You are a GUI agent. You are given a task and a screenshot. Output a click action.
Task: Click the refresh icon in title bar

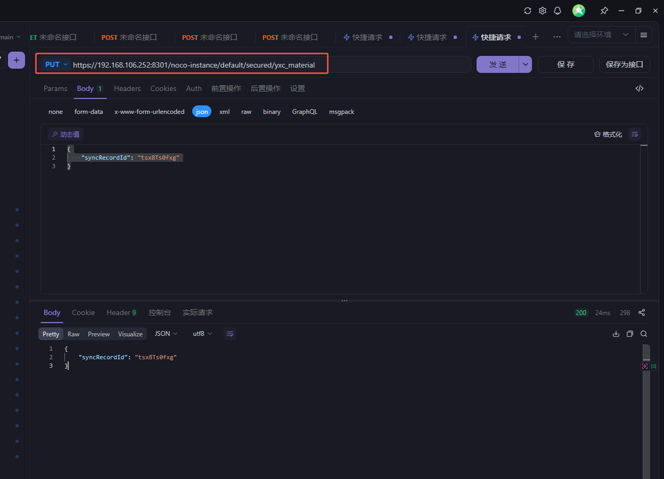tap(528, 11)
